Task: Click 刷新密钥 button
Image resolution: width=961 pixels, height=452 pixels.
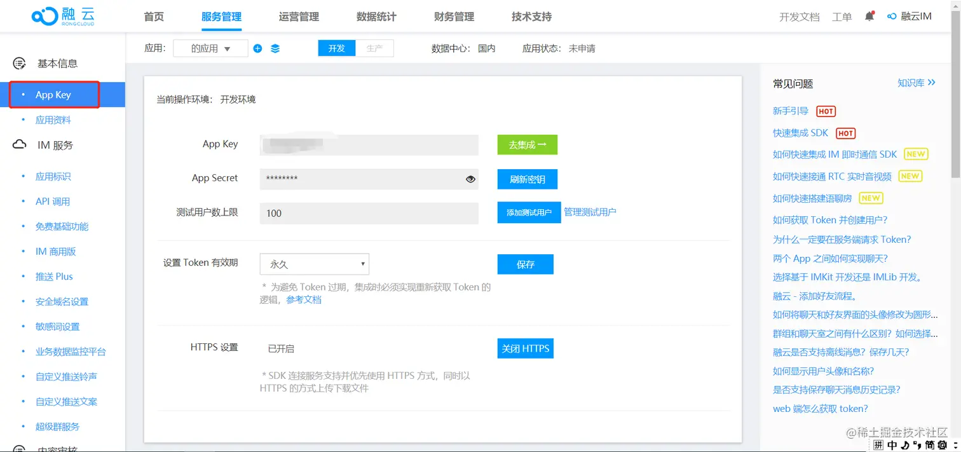Action: click(527, 179)
